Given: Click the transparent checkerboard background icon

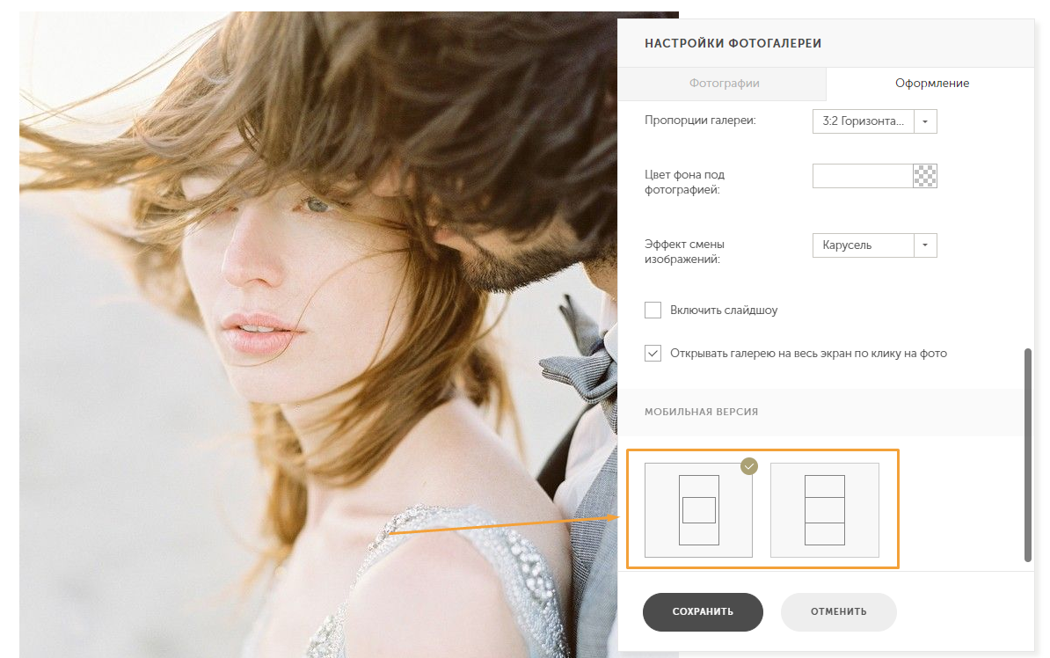Looking at the screenshot, I should [925, 176].
